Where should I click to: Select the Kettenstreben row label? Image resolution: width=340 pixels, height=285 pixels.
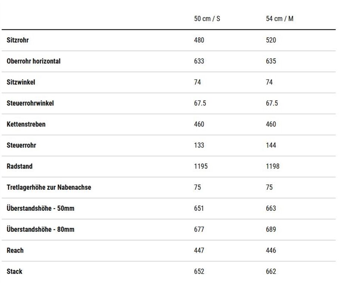26,124
